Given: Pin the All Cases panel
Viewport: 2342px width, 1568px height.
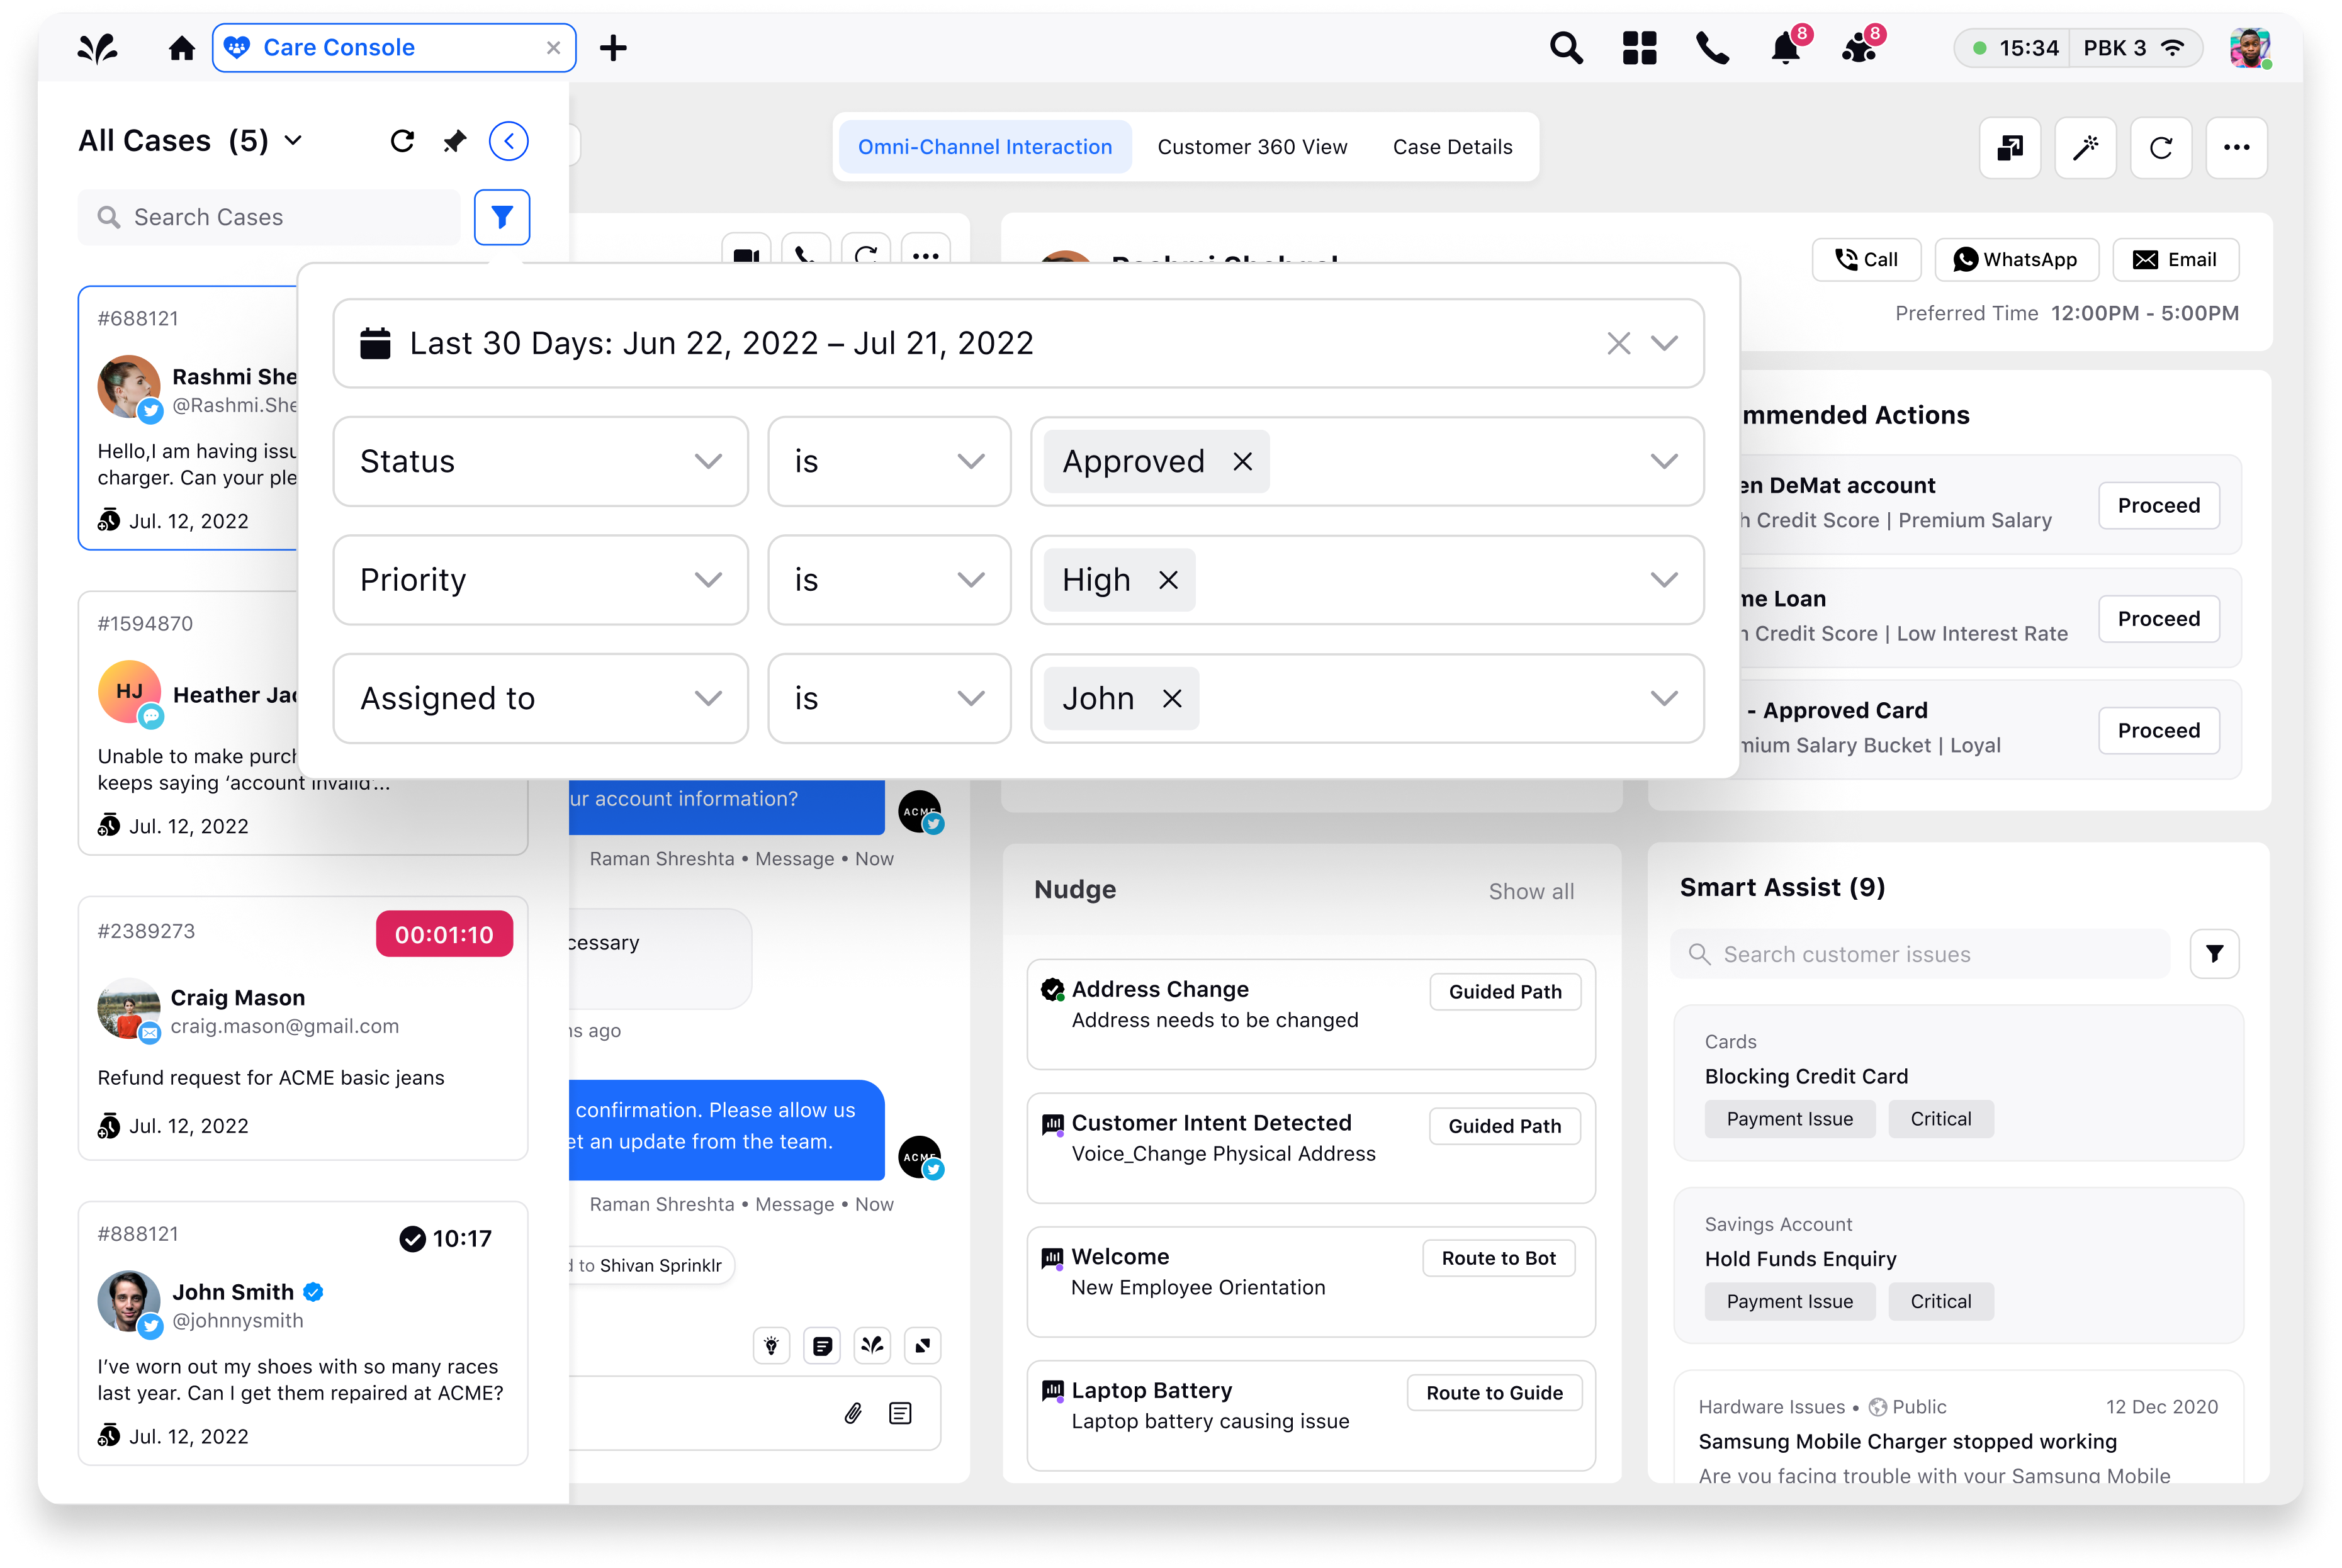Looking at the screenshot, I should coord(455,141).
